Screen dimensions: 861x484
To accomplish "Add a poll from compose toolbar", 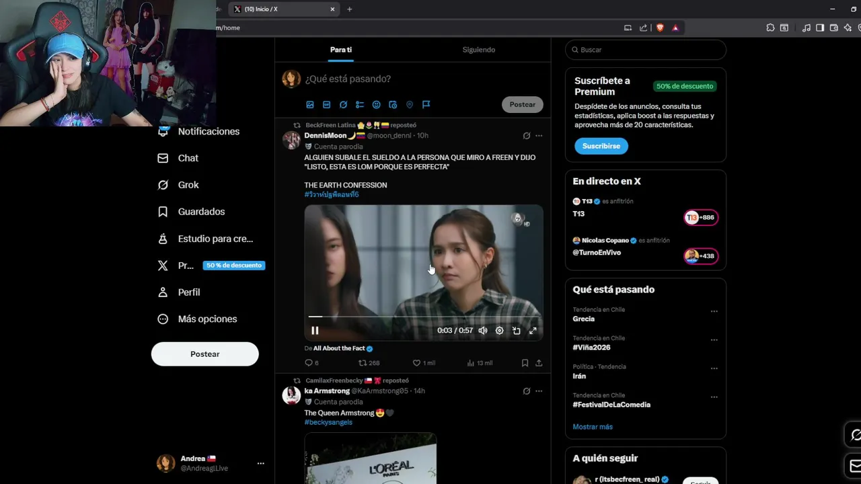I will tap(360, 105).
